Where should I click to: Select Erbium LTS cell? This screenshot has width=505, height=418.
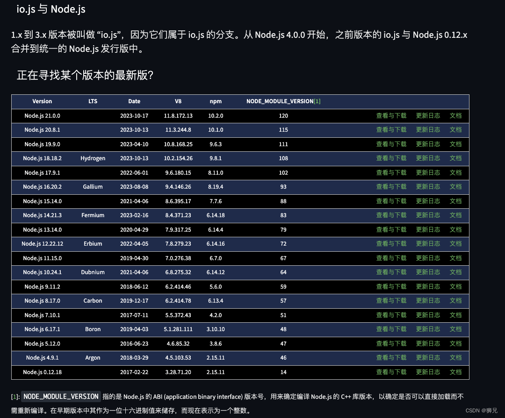93,244
